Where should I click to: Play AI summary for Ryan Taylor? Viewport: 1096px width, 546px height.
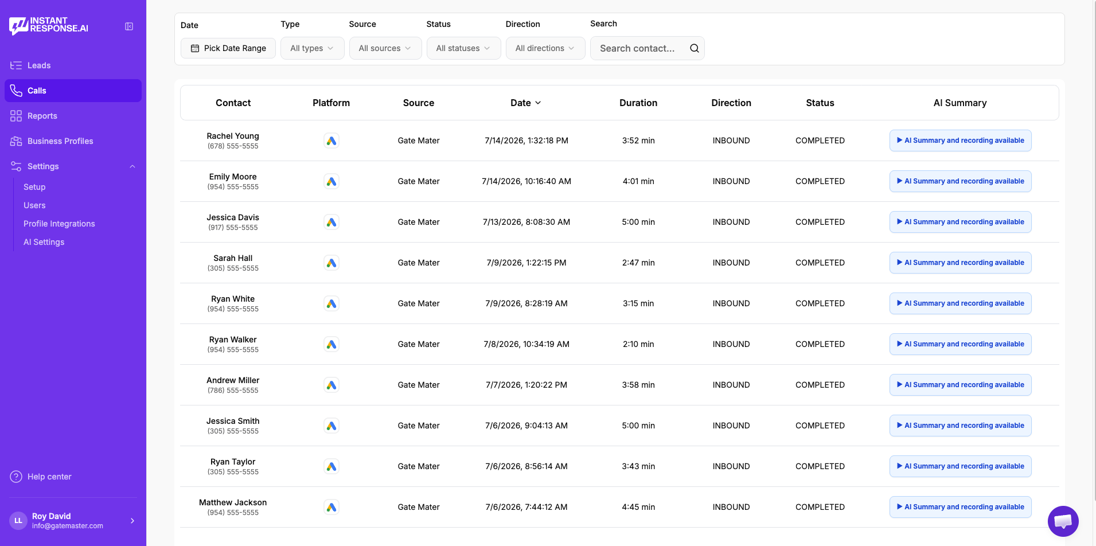[960, 466]
